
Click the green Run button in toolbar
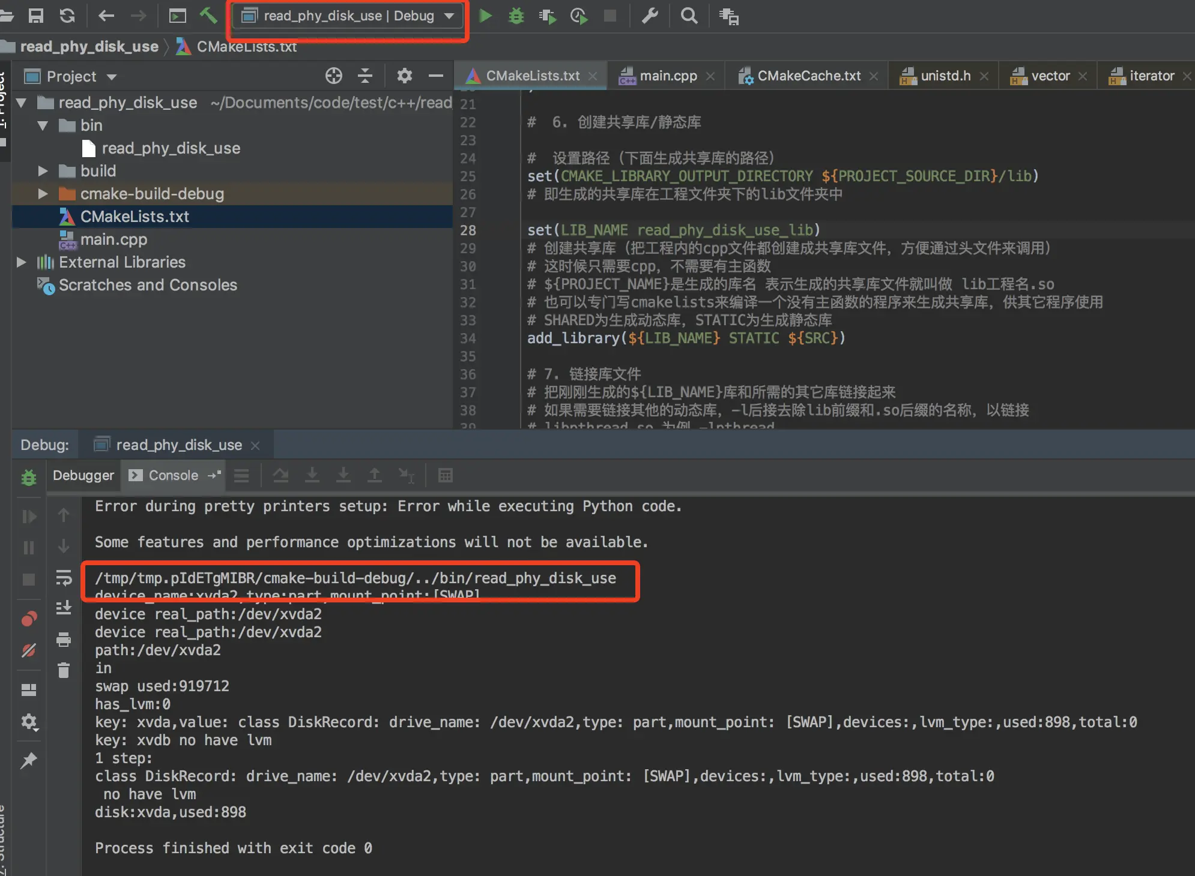pyautogui.click(x=485, y=16)
